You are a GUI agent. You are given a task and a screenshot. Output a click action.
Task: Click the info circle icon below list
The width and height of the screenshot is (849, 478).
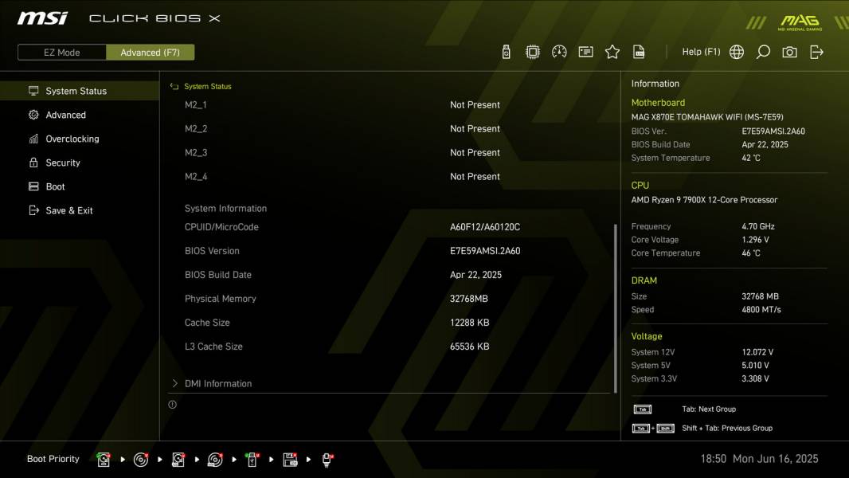172,405
